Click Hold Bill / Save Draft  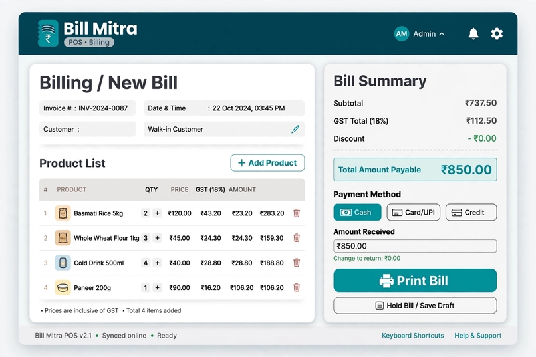point(415,305)
